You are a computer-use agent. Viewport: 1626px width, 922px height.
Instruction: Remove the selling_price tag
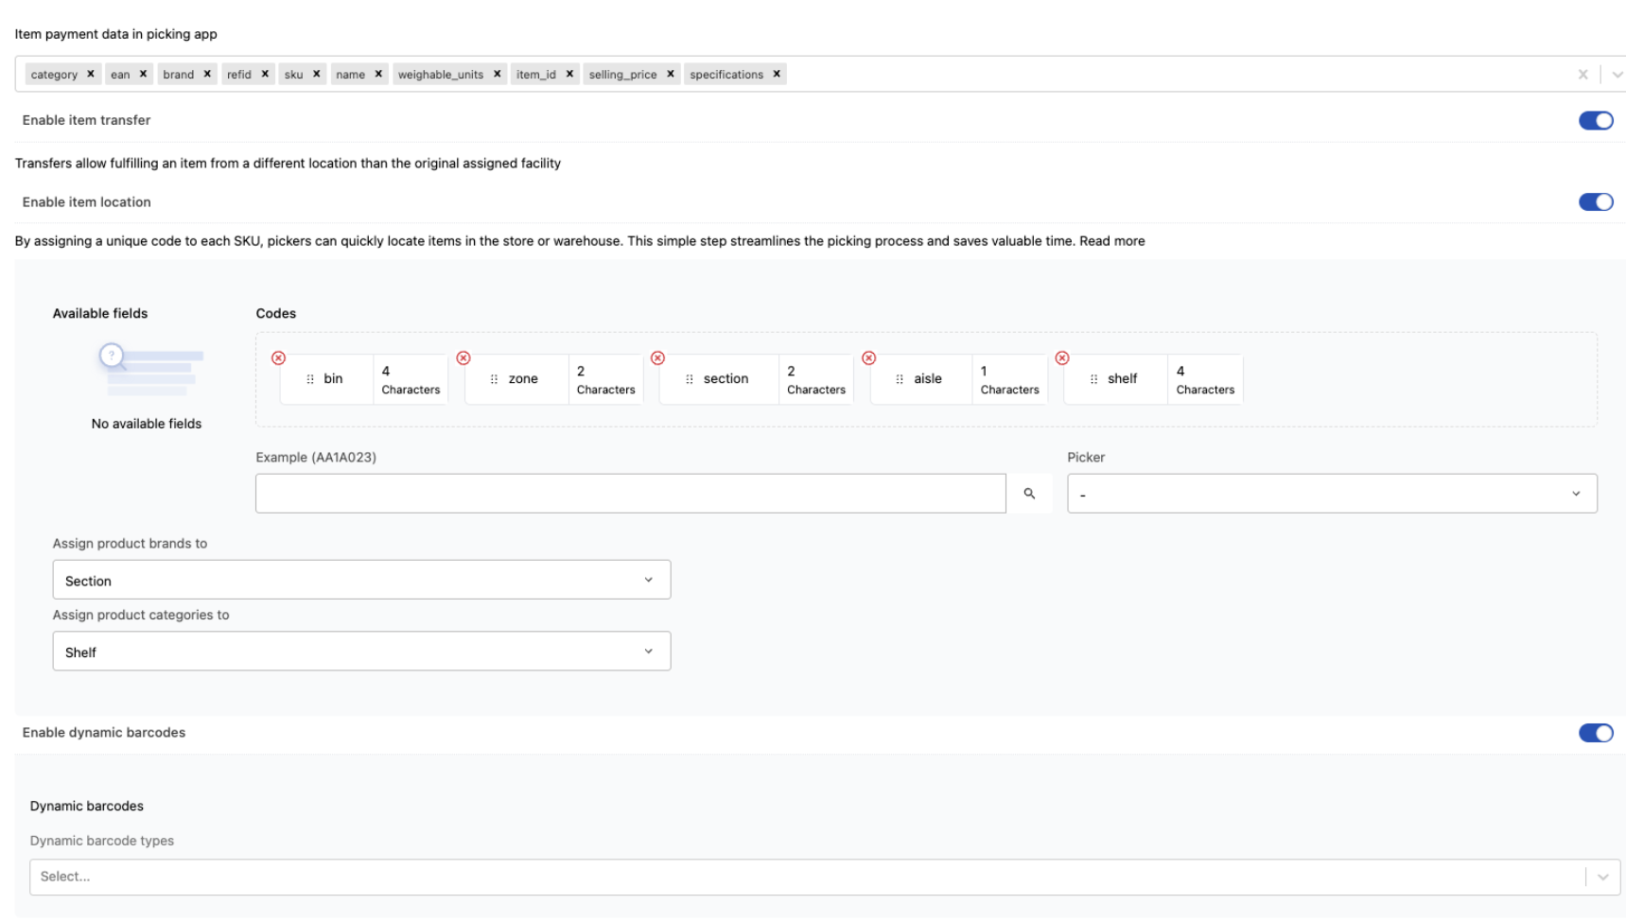point(671,74)
